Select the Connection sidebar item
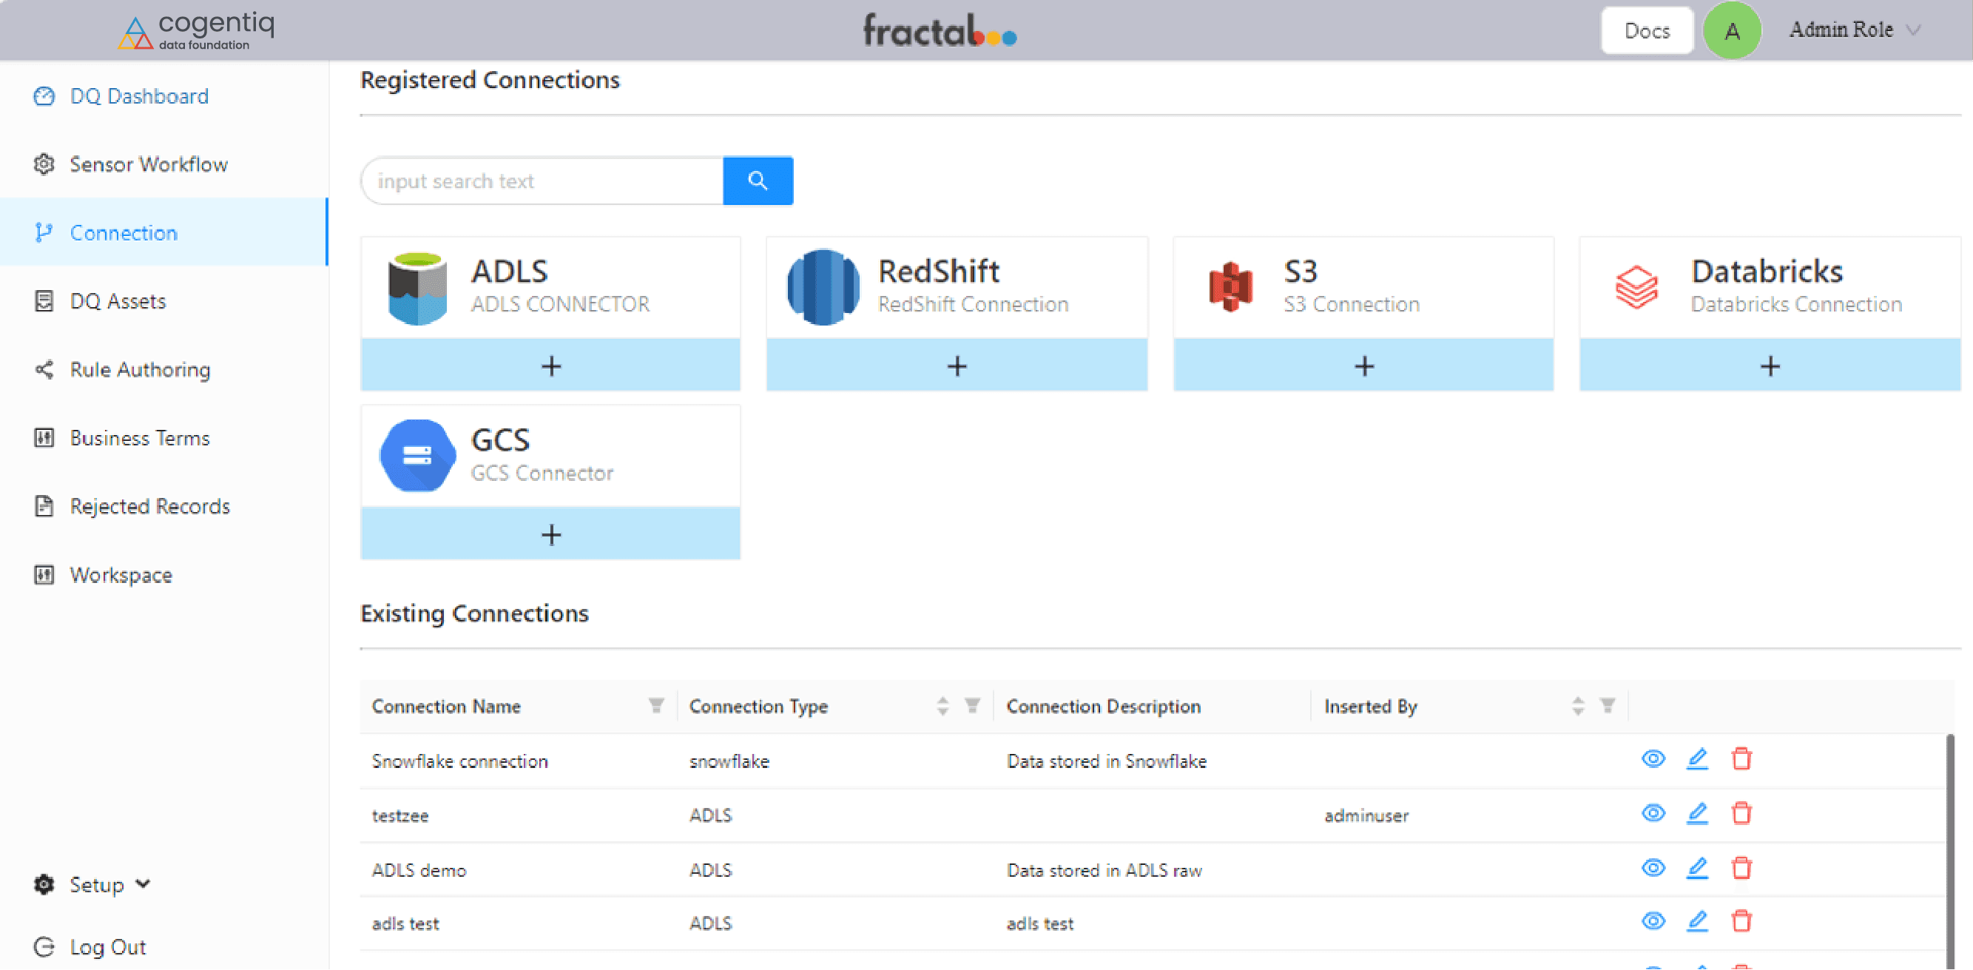The width and height of the screenshot is (1973, 970). pos(164,232)
